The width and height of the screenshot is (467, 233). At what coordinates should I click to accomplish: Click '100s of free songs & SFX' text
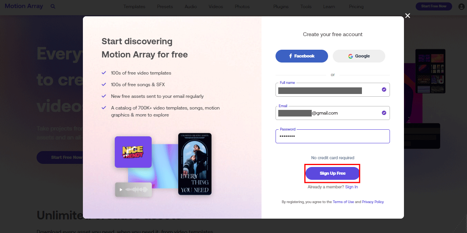pyautogui.click(x=138, y=85)
